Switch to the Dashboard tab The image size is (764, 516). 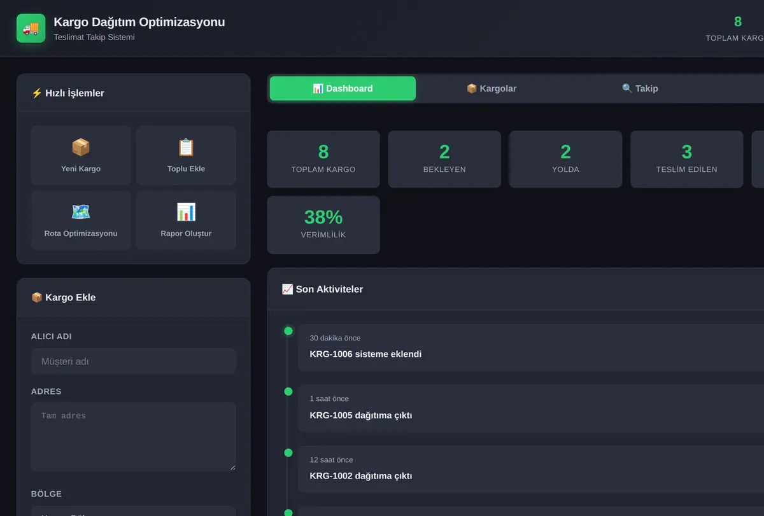(x=343, y=88)
